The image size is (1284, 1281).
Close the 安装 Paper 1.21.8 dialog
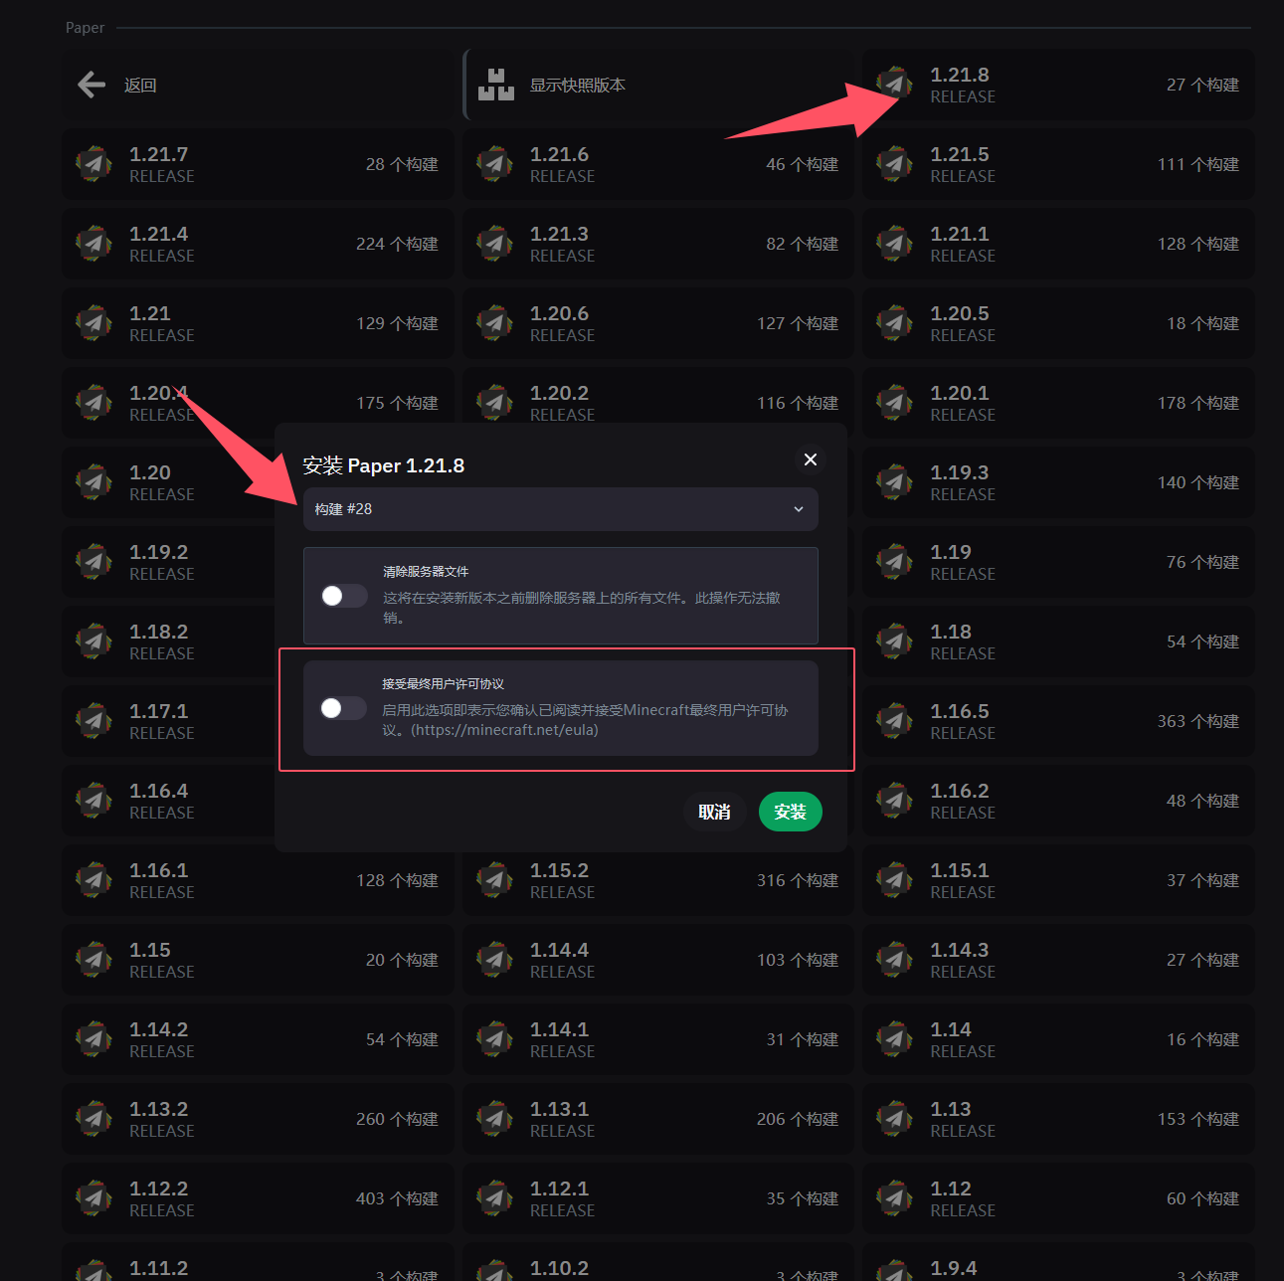pyautogui.click(x=811, y=459)
